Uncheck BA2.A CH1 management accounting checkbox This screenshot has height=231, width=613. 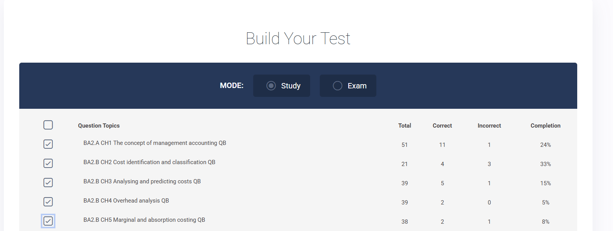(48, 144)
